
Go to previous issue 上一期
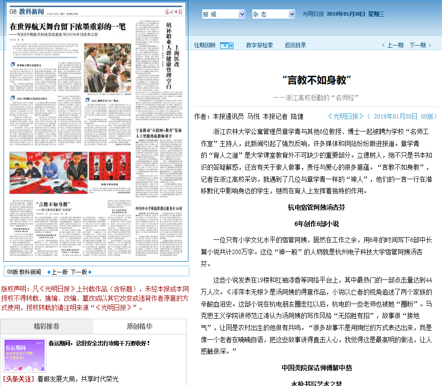(x=395, y=45)
